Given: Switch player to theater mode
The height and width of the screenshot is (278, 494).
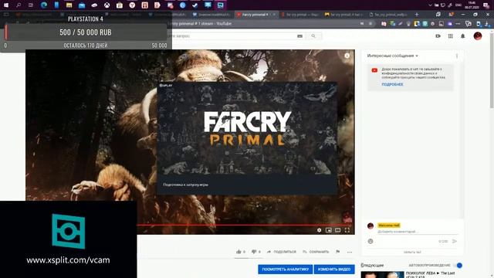Looking at the screenshot, I should click(338, 230).
